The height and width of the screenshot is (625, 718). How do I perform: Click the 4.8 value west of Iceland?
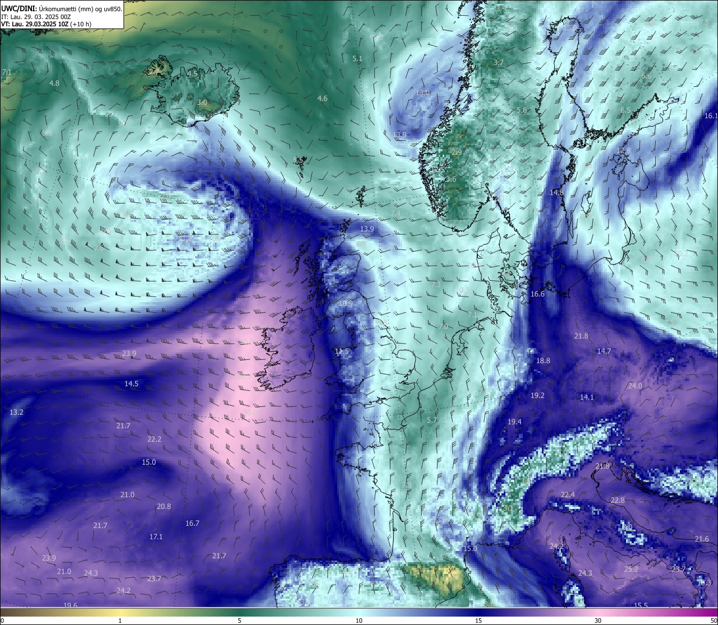coord(54,83)
